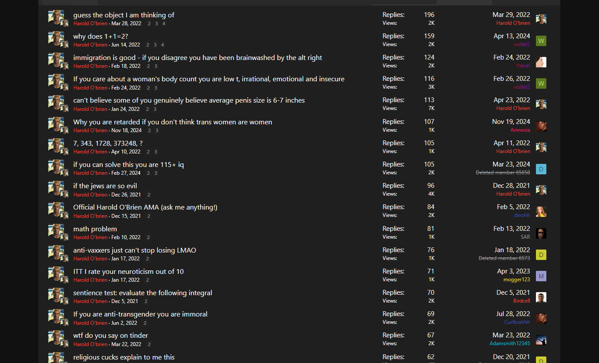Click mogger123's purple M avatar icon

tap(541, 276)
